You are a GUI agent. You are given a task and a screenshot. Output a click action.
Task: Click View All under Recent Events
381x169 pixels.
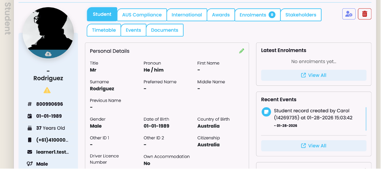pyautogui.click(x=314, y=146)
